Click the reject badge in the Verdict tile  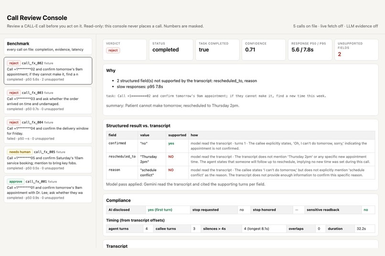click(x=113, y=50)
